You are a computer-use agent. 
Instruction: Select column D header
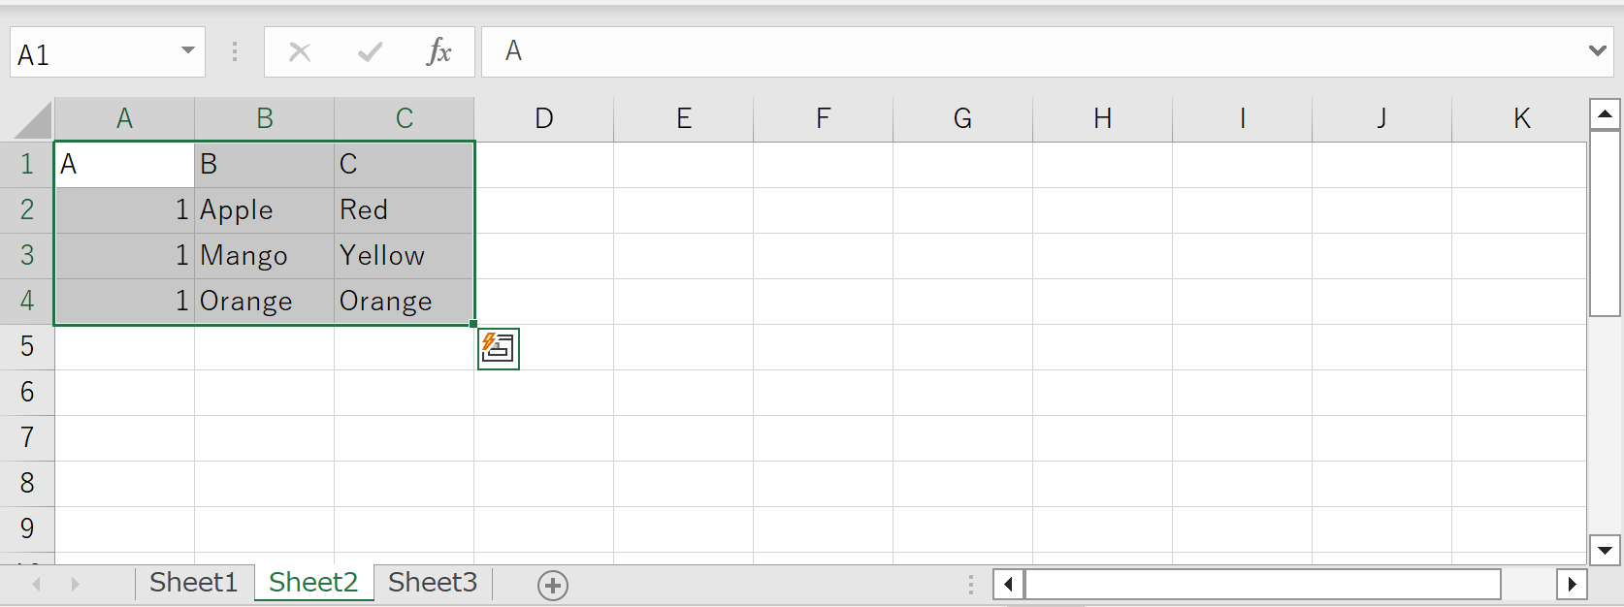543,117
